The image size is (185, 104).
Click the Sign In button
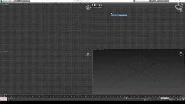159,1
